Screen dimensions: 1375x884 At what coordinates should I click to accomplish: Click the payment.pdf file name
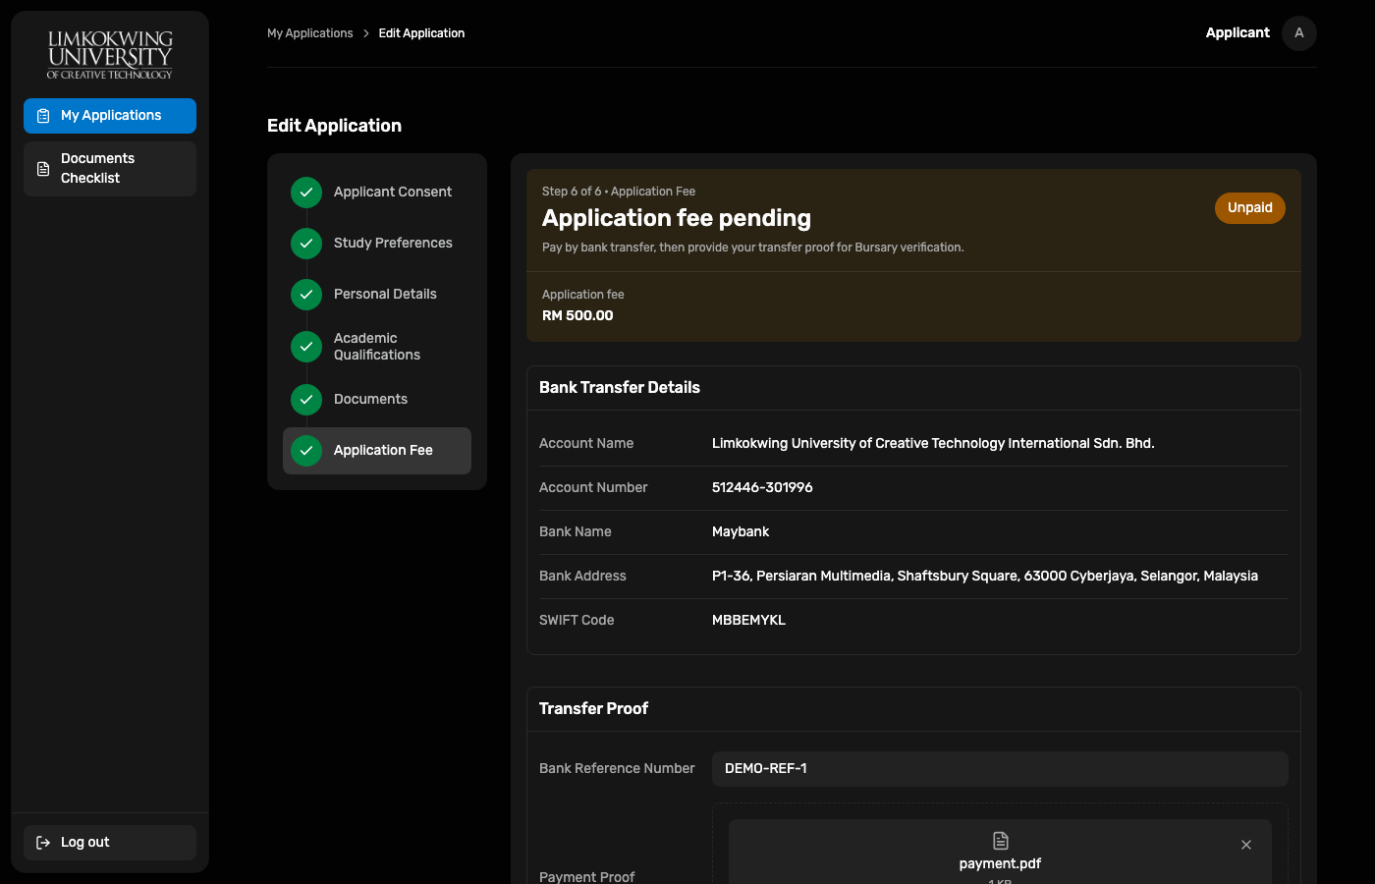click(1000, 864)
